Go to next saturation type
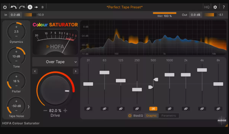The width and height of the screenshot is (229, 134). [76, 71]
